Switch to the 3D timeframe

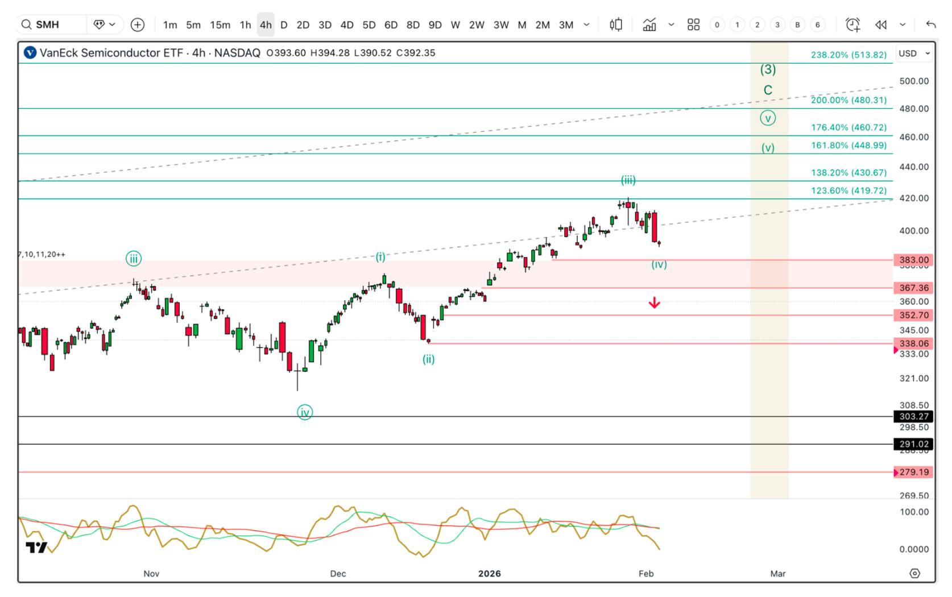point(325,24)
